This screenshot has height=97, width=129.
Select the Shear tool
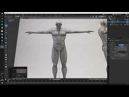point(6,67)
